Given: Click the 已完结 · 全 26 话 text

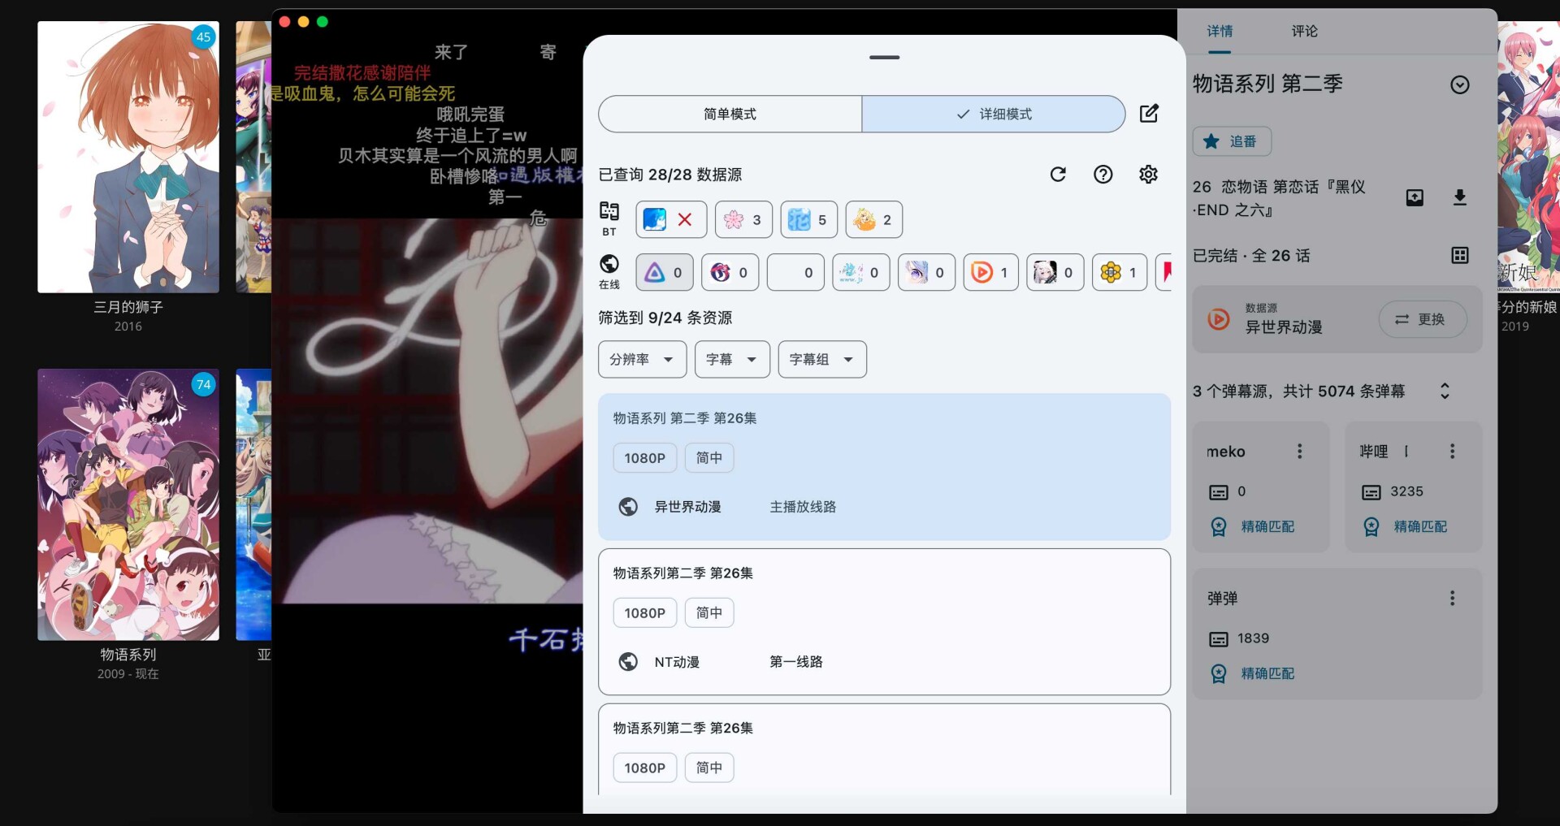Looking at the screenshot, I should click(1251, 256).
